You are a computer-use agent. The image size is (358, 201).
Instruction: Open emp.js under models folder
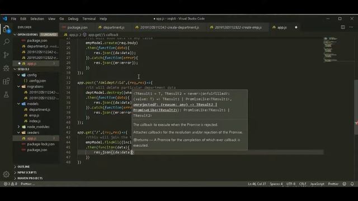coord(36,116)
